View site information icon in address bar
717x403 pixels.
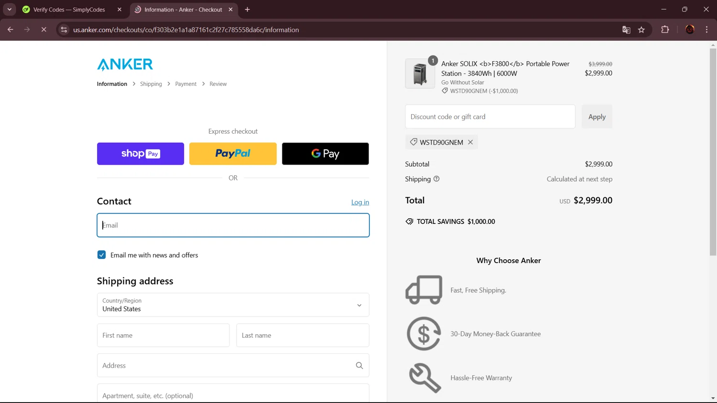tap(64, 30)
